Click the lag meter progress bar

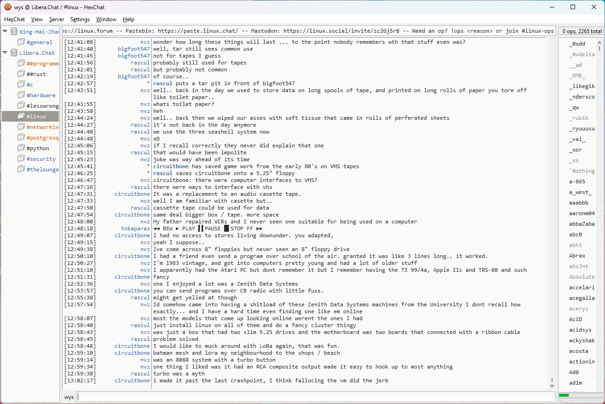580,395
